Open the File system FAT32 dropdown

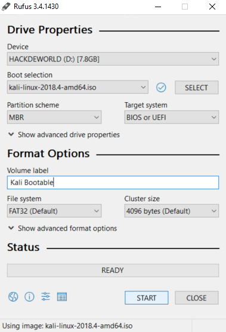(x=54, y=211)
